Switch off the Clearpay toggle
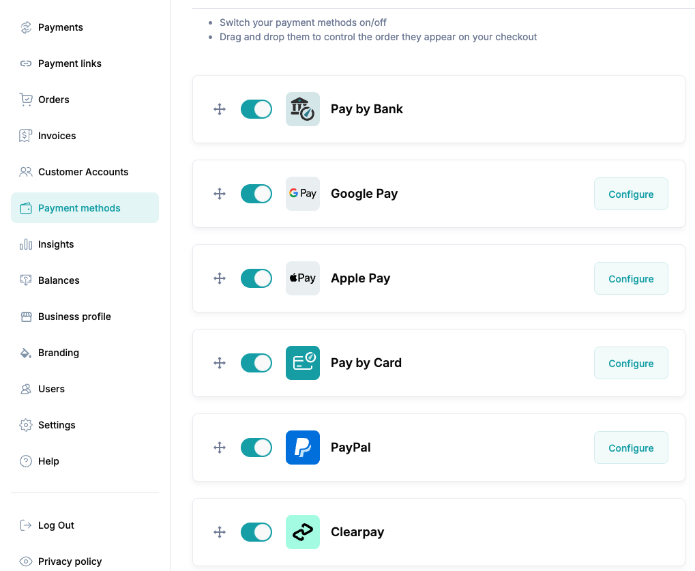Image resolution: width=695 pixels, height=571 pixels. pyautogui.click(x=256, y=532)
